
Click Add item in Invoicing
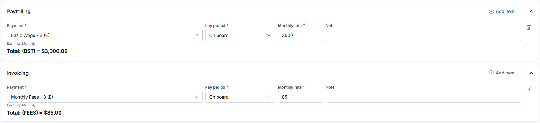click(x=505, y=73)
